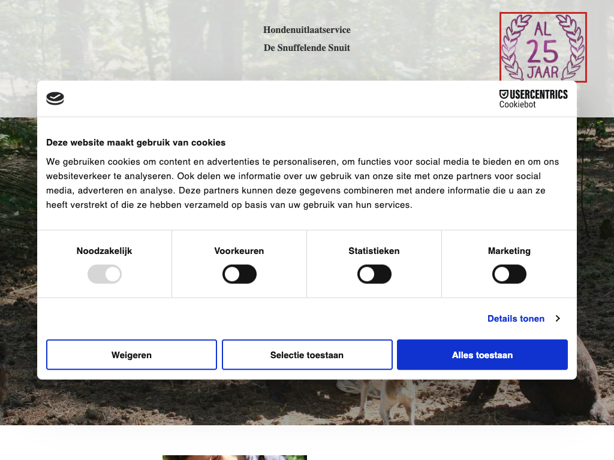Click the Weigeren button
The height and width of the screenshot is (460, 614).
[x=131, y=355]
